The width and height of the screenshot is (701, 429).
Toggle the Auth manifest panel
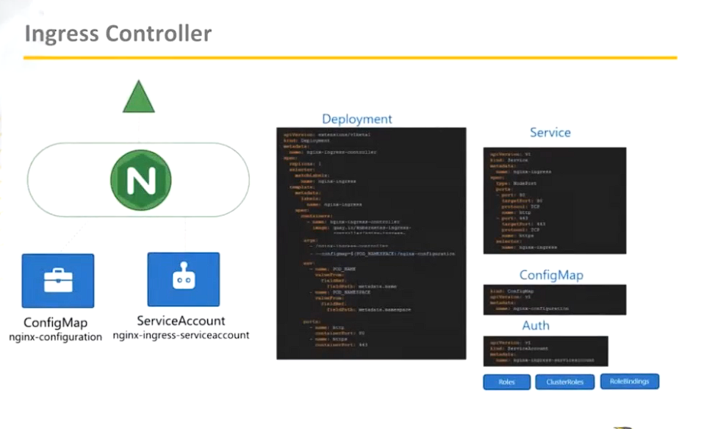(x=546, y=350)
